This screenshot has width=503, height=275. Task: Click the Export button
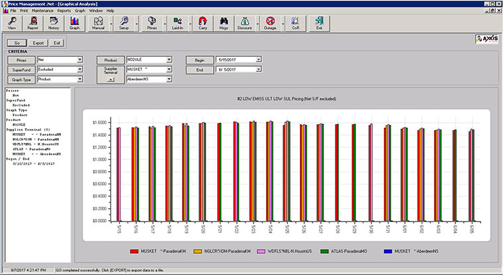pos(38,42)
